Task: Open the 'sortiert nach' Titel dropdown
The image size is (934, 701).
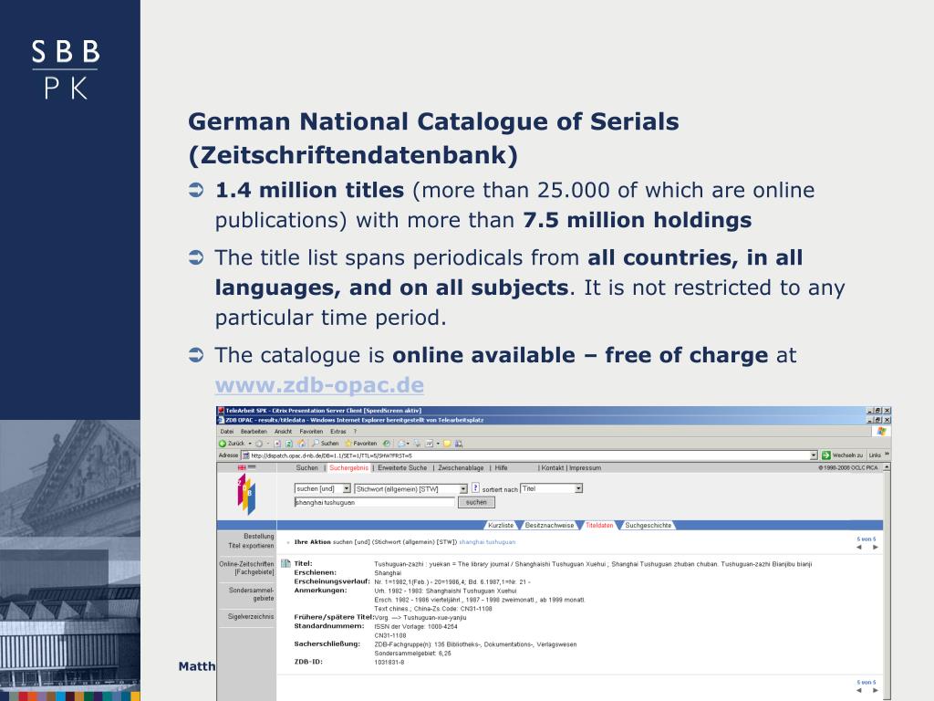Action: 578,489
